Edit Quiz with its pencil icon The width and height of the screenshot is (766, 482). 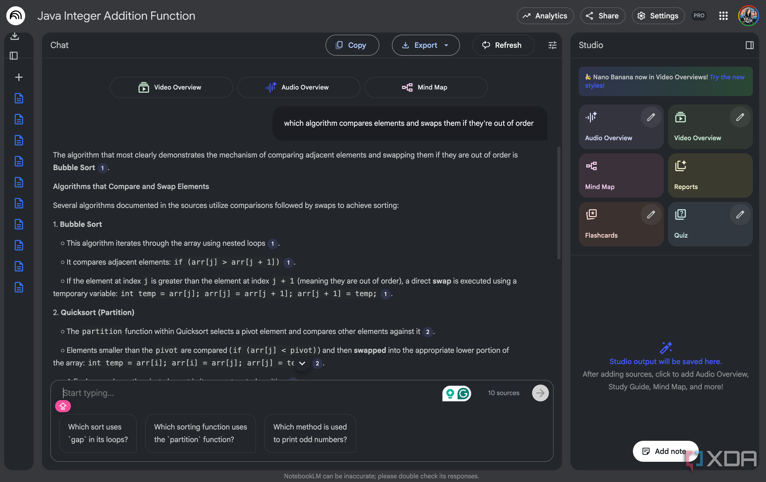click(740, 214)
